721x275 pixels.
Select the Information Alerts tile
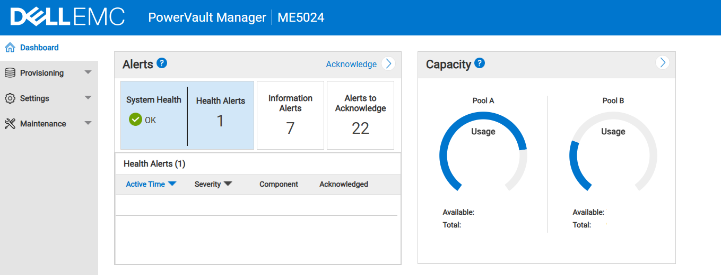pos(290,115)
